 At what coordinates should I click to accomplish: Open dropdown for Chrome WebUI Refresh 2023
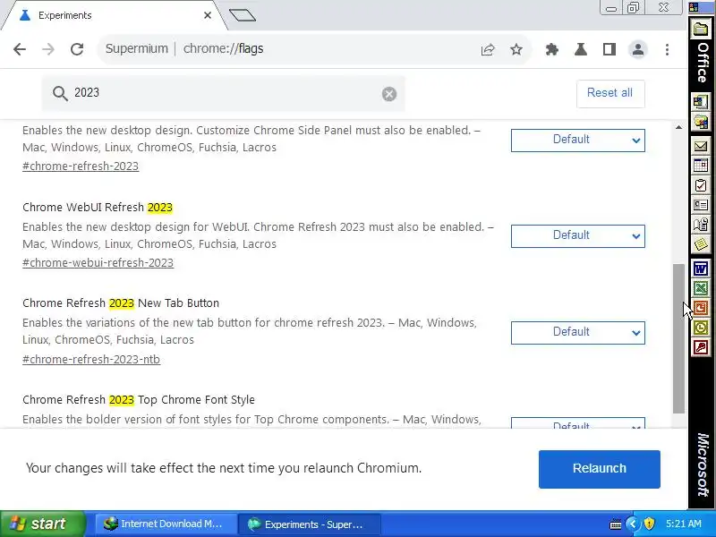(577, 235)
